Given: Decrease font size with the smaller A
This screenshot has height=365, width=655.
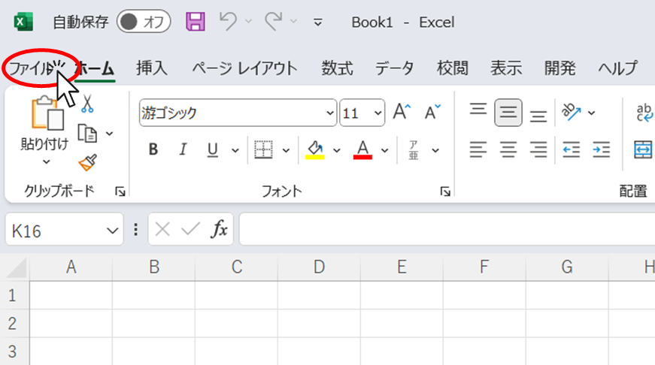Looking at the screenshot, I should 432,112.
